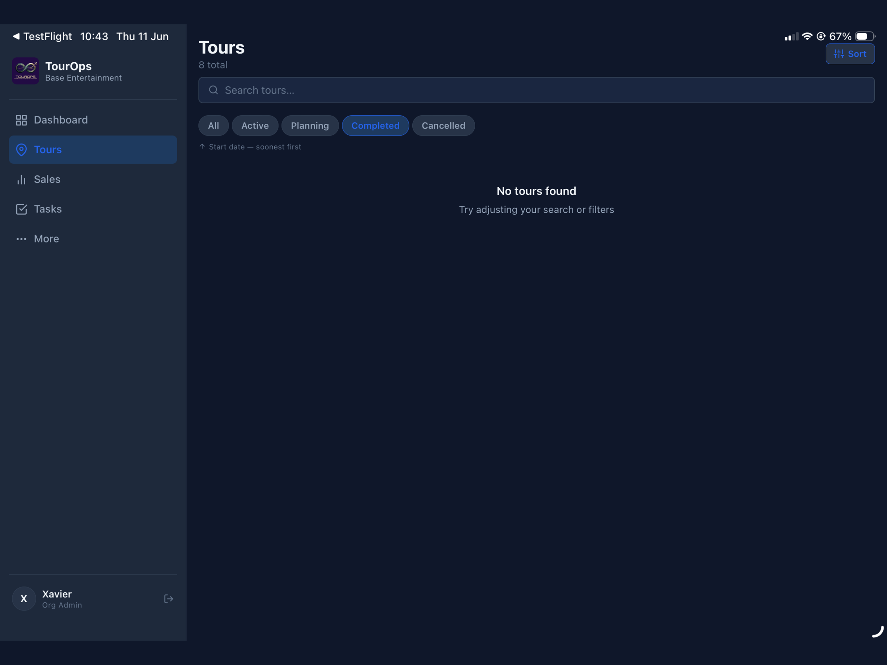Filter tours by Active
The width and height of the screenshot is (887, 665).
pos(255,126)
